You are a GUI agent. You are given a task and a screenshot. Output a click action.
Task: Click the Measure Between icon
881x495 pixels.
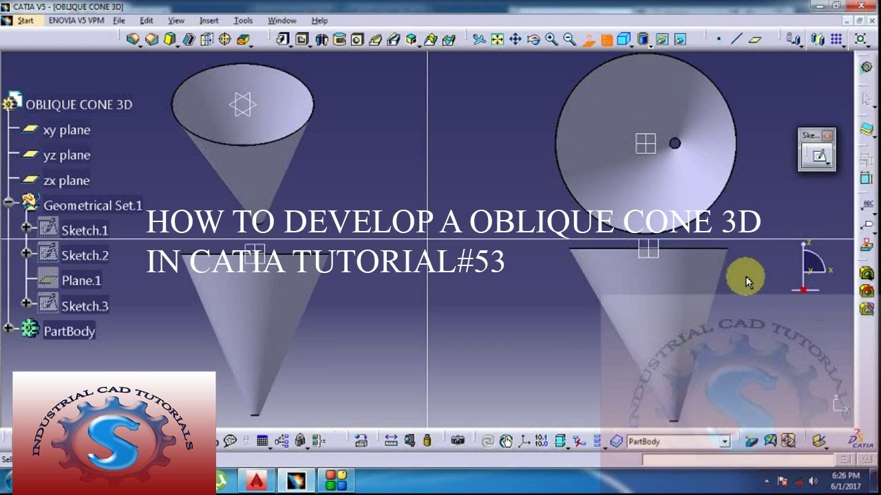pyautogui.click(x=391, y=441)
